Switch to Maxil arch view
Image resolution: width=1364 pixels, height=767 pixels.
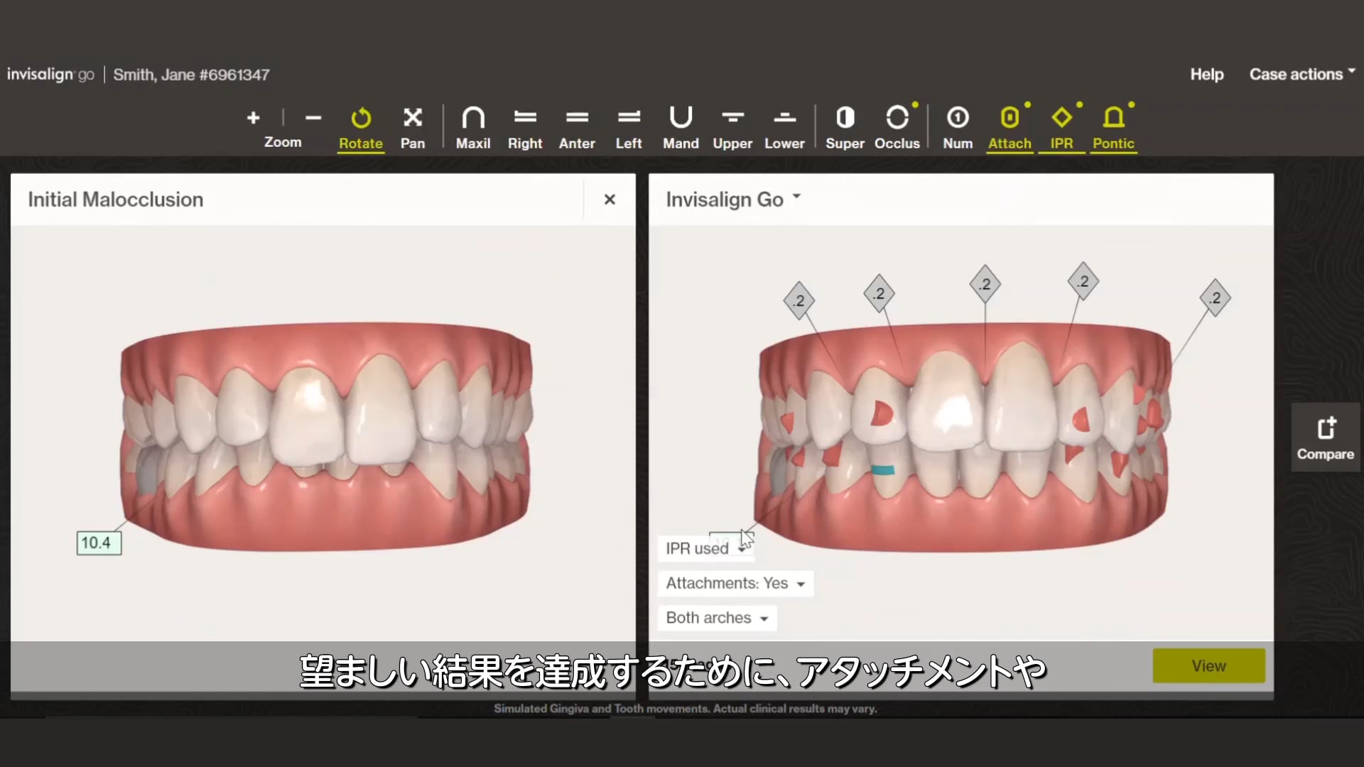[x=473, y=128]
